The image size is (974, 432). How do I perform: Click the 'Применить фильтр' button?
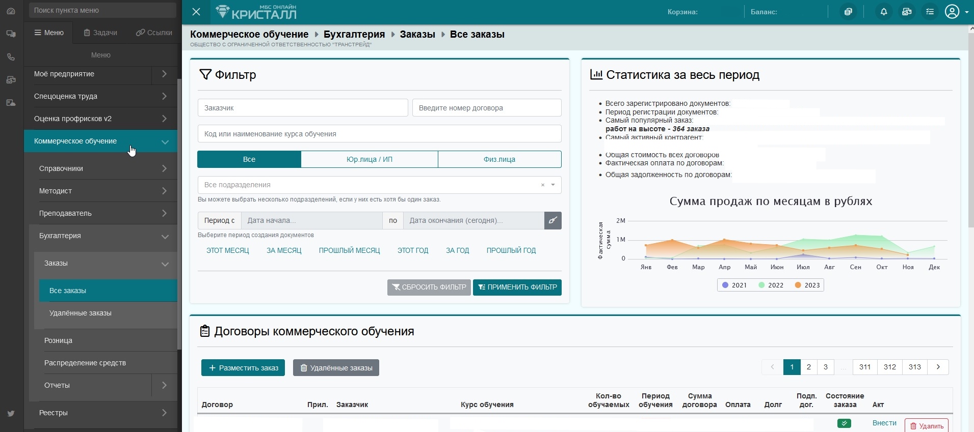(x=517, y=287)
